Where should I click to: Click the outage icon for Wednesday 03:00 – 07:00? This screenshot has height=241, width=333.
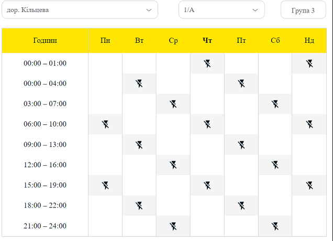173,104
